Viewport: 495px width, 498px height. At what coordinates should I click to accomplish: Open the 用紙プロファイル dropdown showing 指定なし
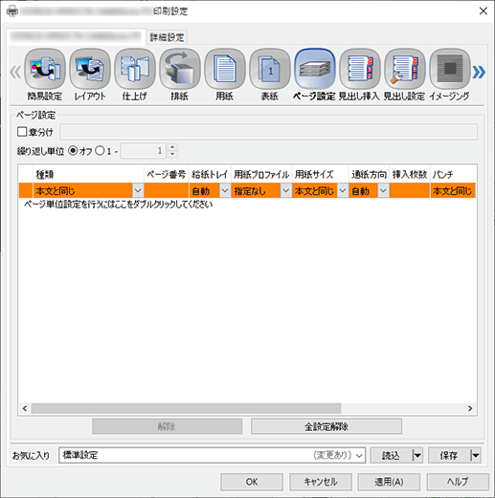(x=285, y=191)
